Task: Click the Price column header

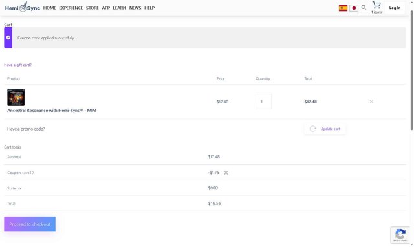Action: click(220, 78)
